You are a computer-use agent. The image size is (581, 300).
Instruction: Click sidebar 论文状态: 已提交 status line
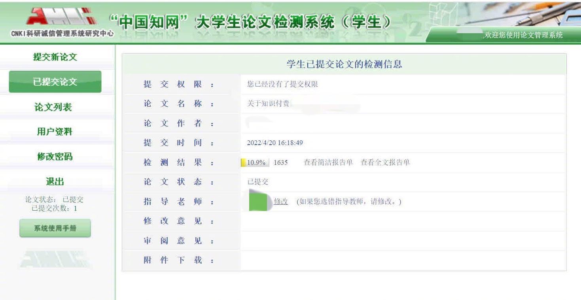[55, 200]
